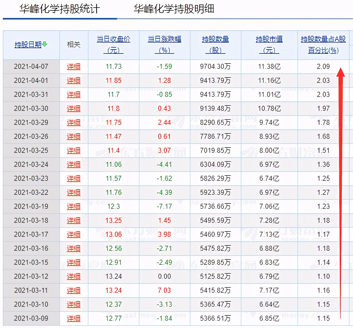Select closing price 13.25
The width and height of the screenshot is (353, 328).
(x=113, y=221)
